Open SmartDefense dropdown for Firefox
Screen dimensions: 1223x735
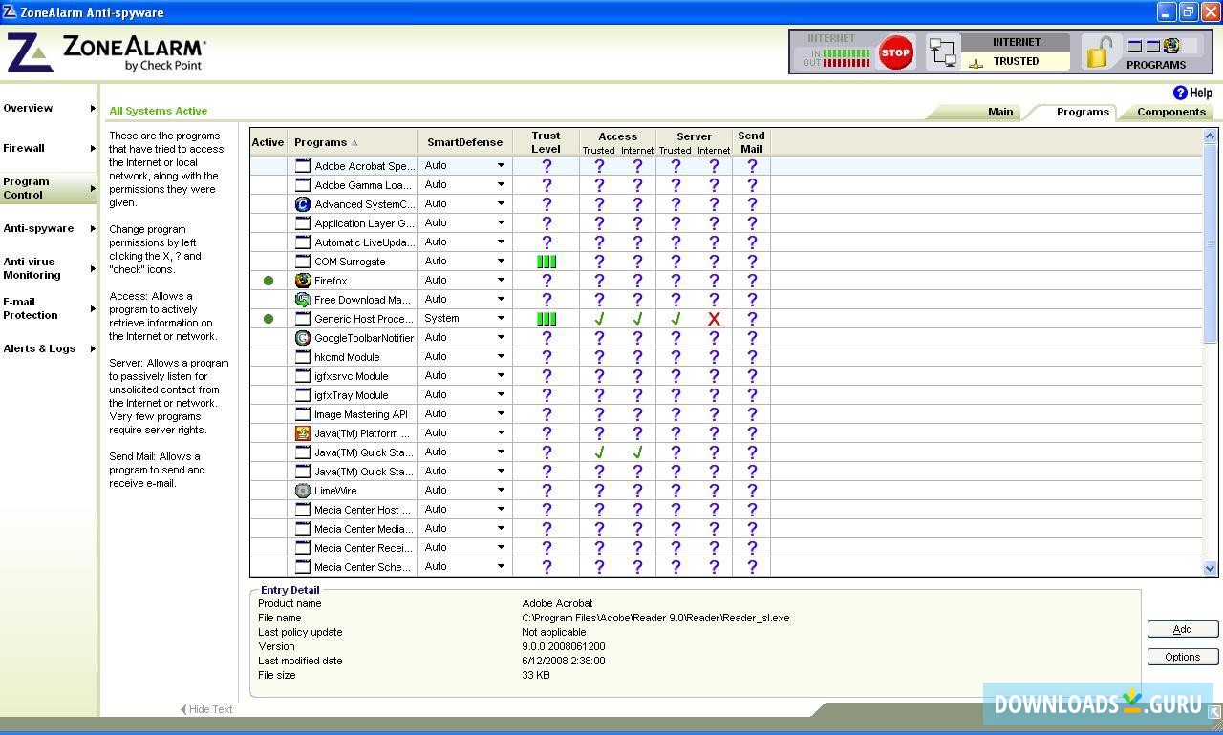coord(501,281)
